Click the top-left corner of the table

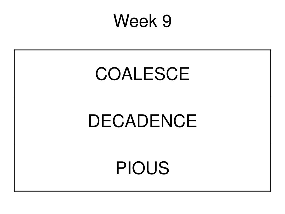(x=14, y=50)
